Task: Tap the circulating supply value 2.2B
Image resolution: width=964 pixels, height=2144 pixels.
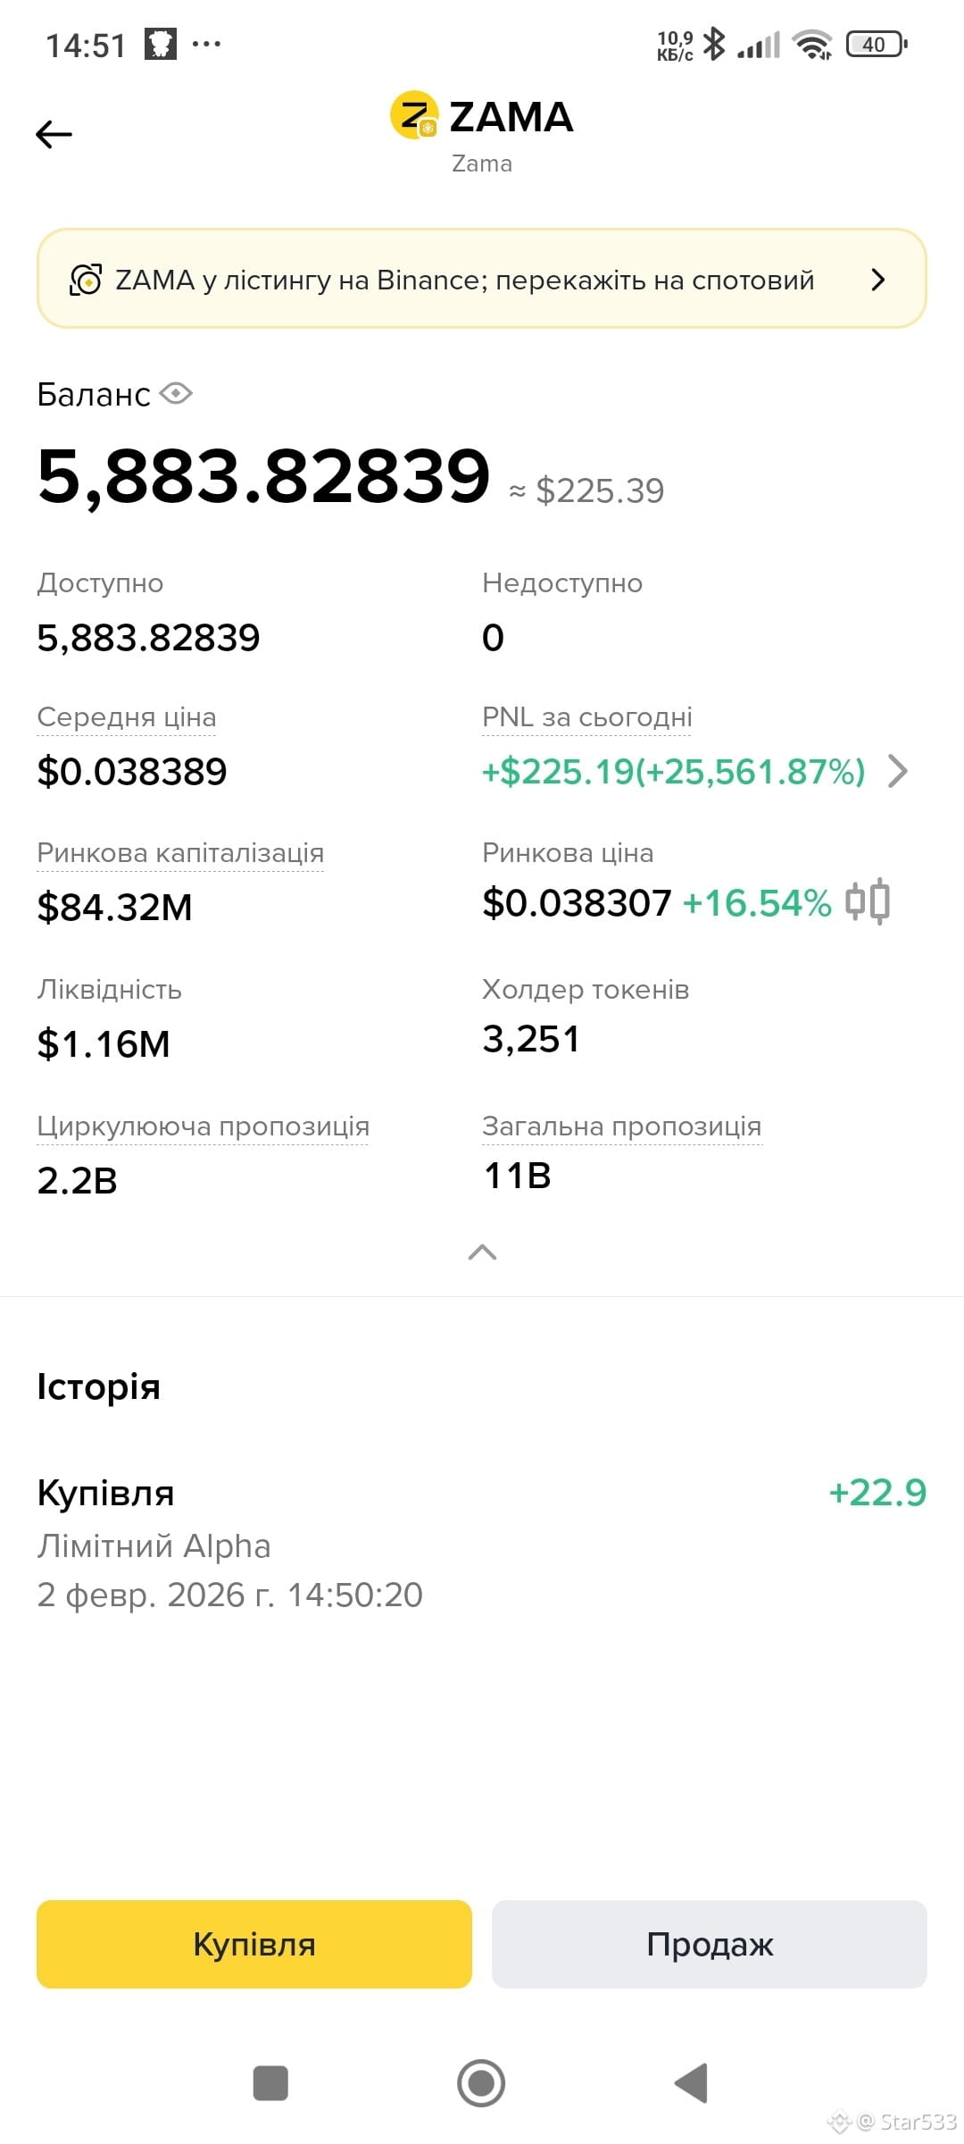Action: [78, 1181]
